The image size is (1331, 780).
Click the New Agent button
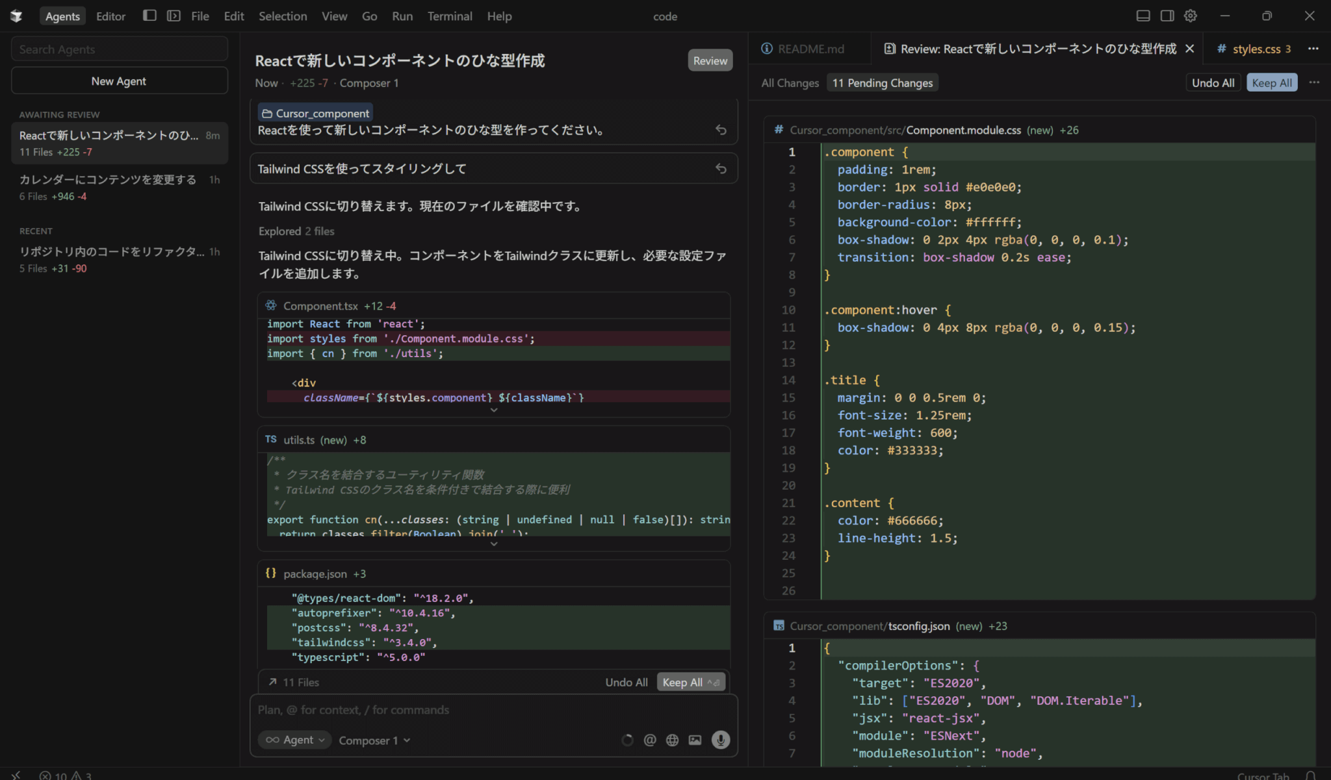click(x=119, y=81)
